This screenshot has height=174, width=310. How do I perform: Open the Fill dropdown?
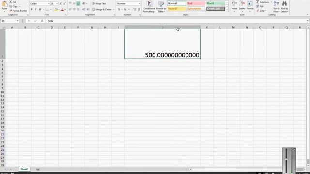(260, 6)
